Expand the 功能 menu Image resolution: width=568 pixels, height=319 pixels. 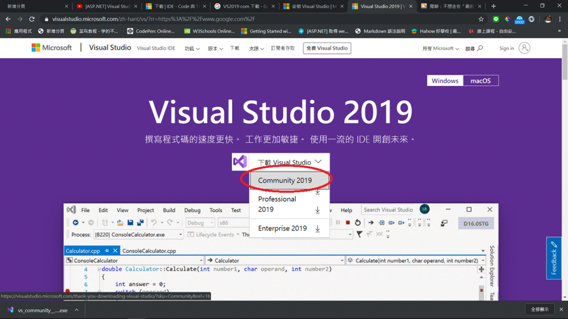(x=192, y=49)
